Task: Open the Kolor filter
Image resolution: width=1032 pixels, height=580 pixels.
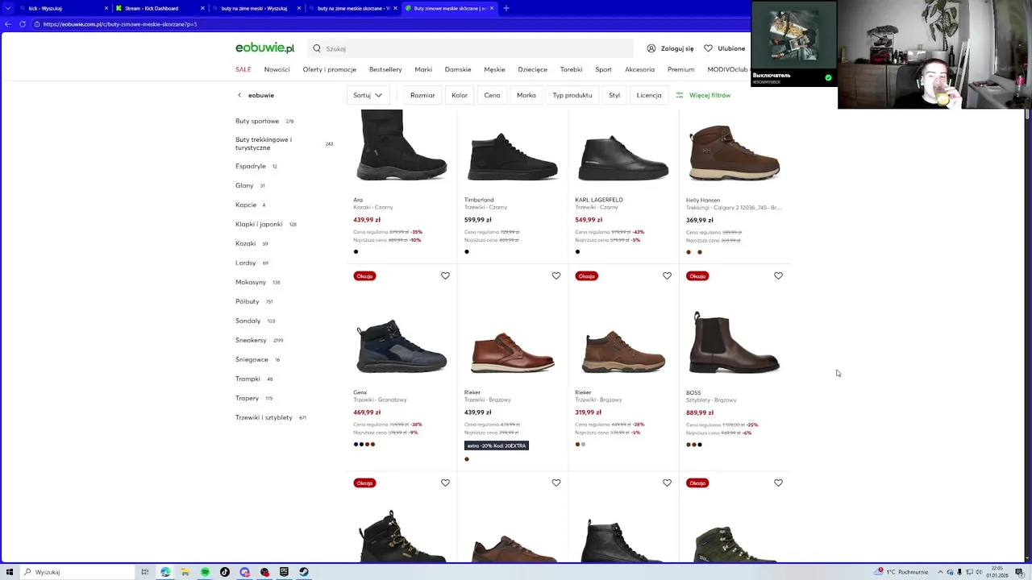Action: click(460, 95)
